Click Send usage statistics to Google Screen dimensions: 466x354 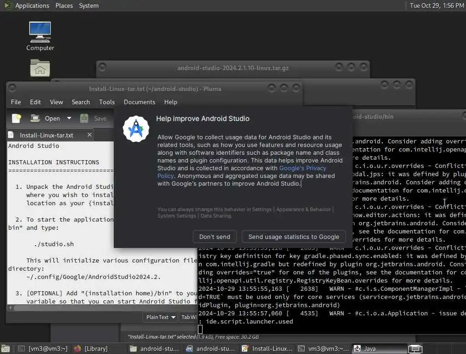[x=294, y=237]
